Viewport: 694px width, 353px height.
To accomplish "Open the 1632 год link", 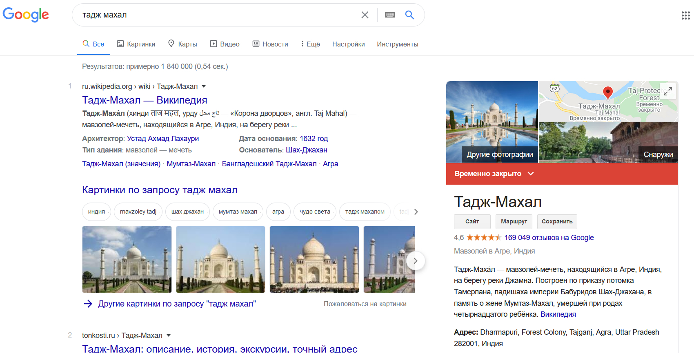I will (x=314, y=139).
